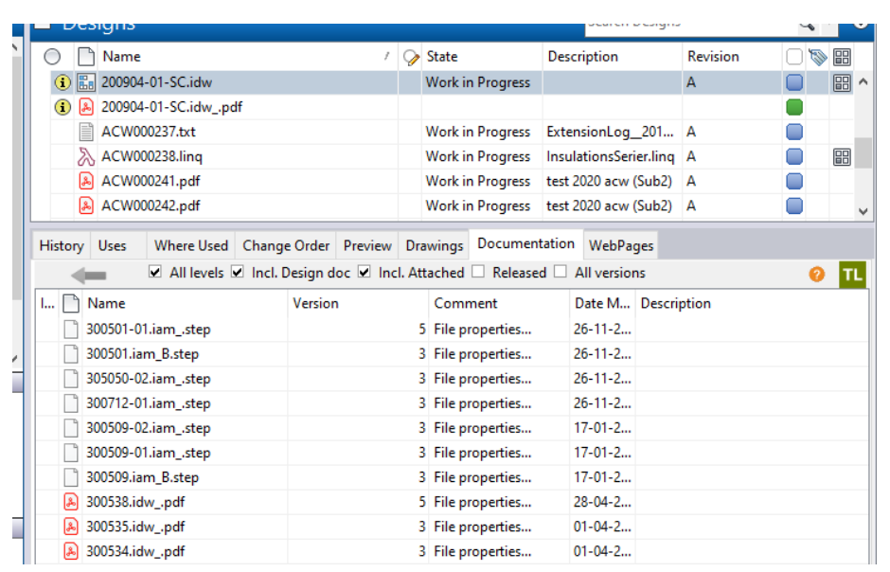Click green status square of 200904-01-SC.idw_.pdf
The width and height of the screenshot is (890, 572).
(794, 107)
